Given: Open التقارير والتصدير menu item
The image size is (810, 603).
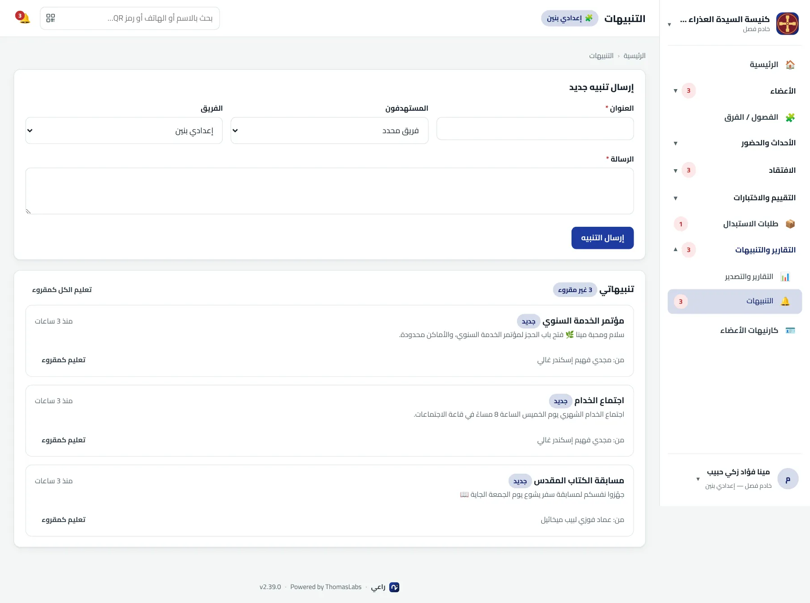Looking at the screenshot, I should coord(734,277).
